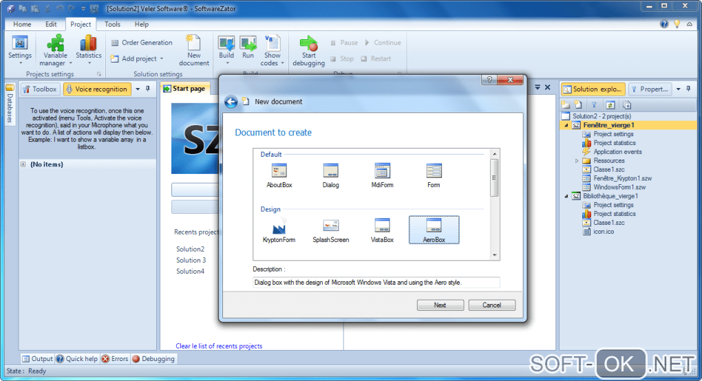Open the Help ribbon tab
The height and width of the screenshot is (381, 702).
tap(142, 24)
